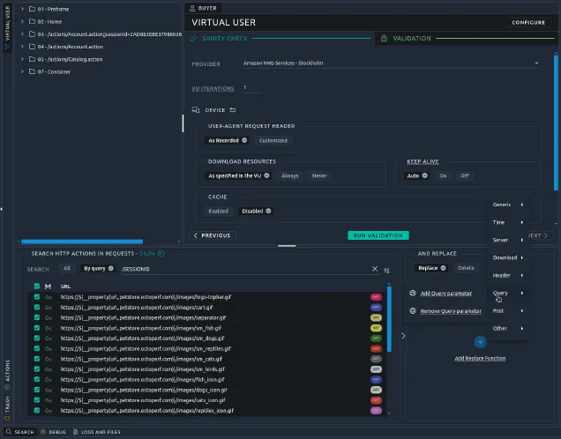Click the 02 - Home folder icon

coord(32,21)
